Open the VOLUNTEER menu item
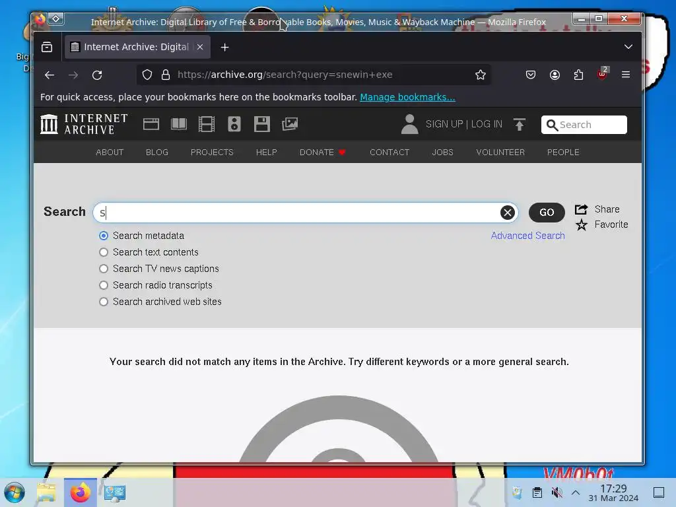676x507 pixels. (x=500, y=152)
